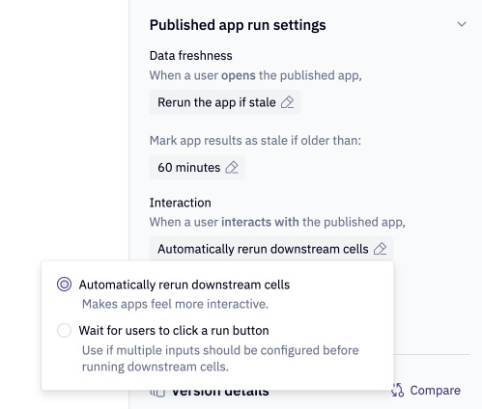Click the 'When a user opens the published app' text

click(256, 75)
